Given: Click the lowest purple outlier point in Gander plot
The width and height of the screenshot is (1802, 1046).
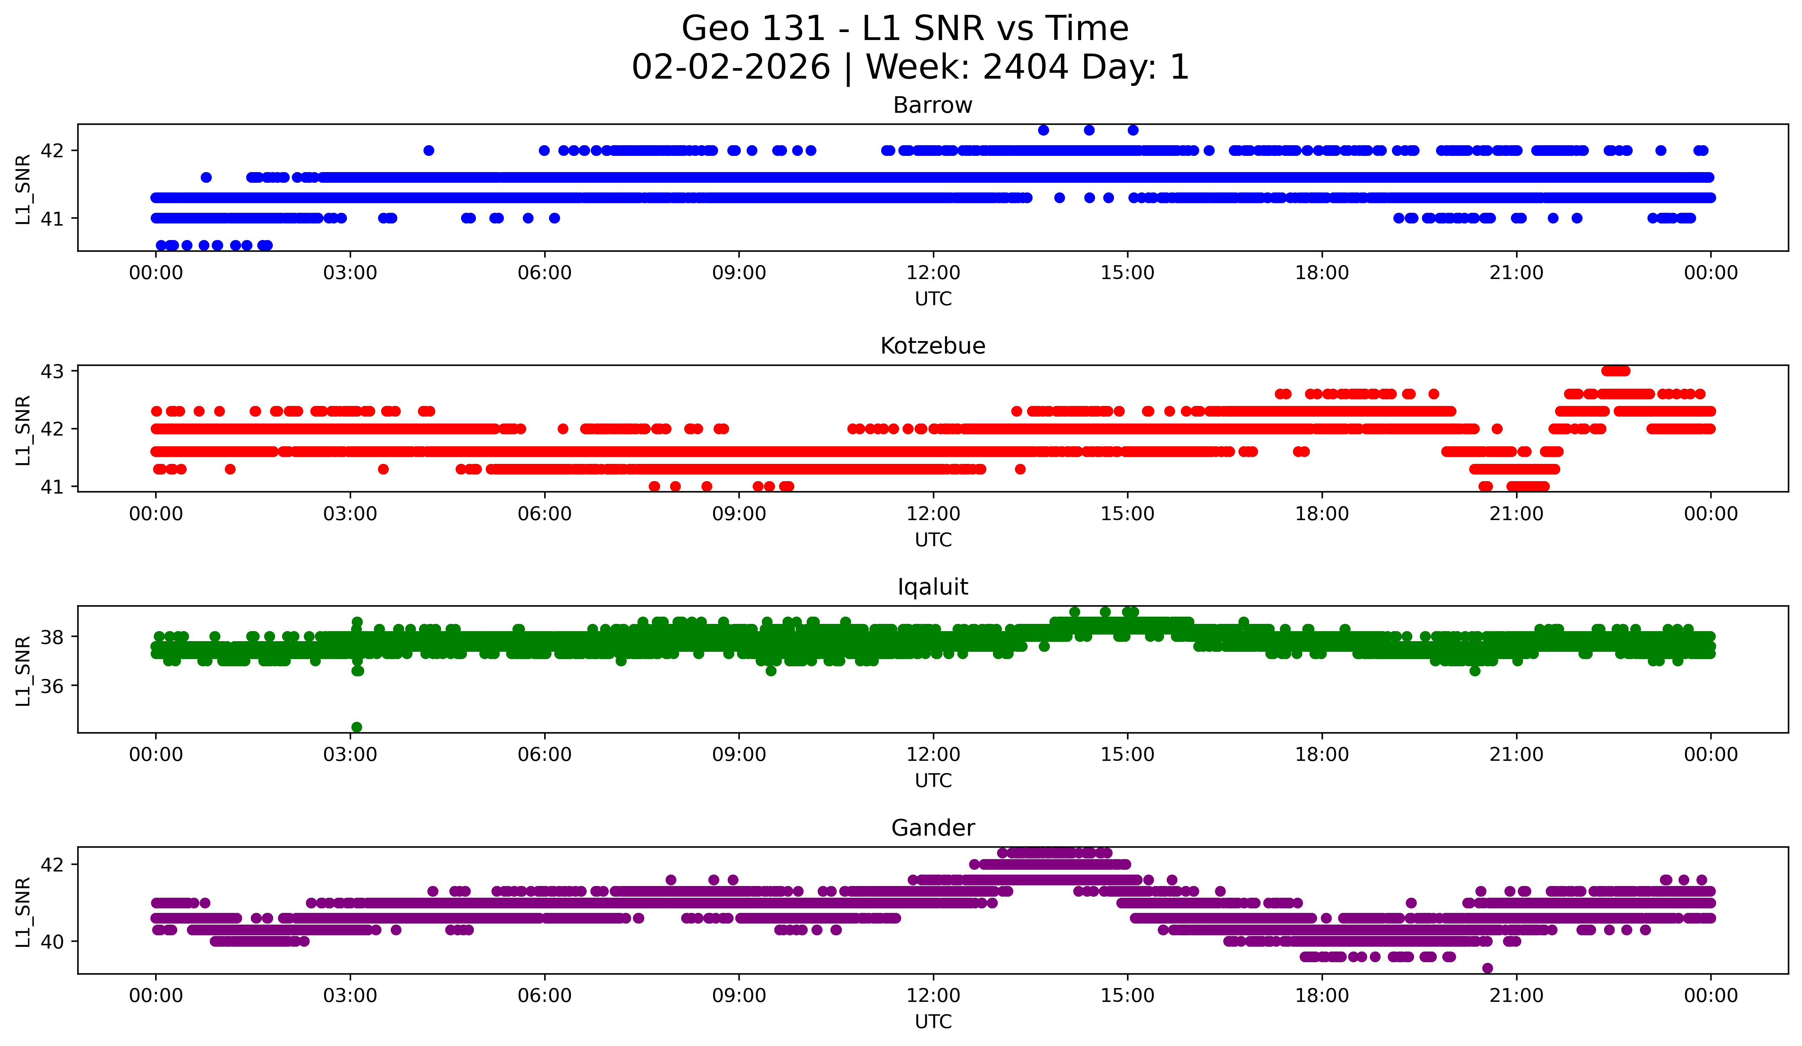Looking at the screenshot, I should [x=1487, y=968].
